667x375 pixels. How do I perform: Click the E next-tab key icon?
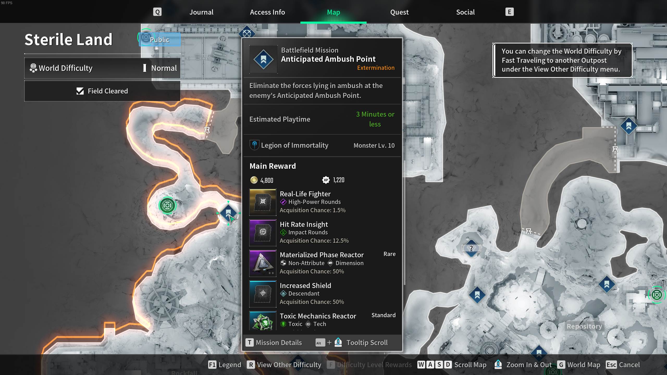click(509, 12)
